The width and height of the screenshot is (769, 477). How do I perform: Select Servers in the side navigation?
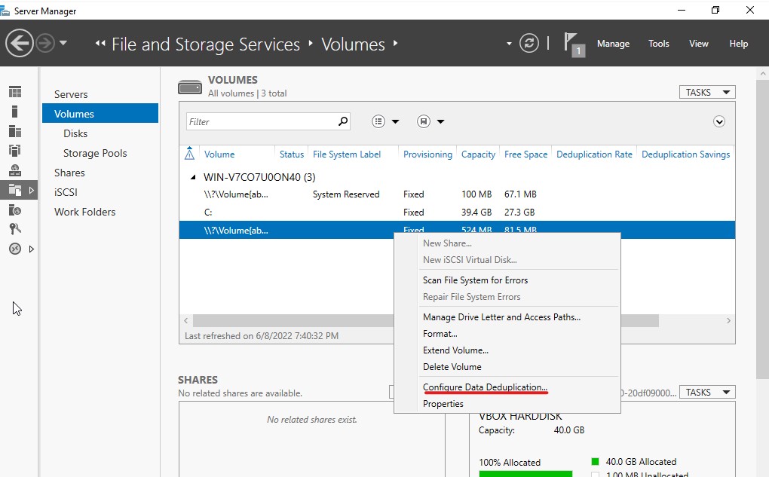[x=71, y=94]
